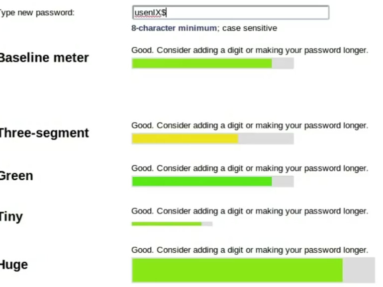Click the Huge meter's large green bar
Screen dimensions: 383x287
point(237,270)
